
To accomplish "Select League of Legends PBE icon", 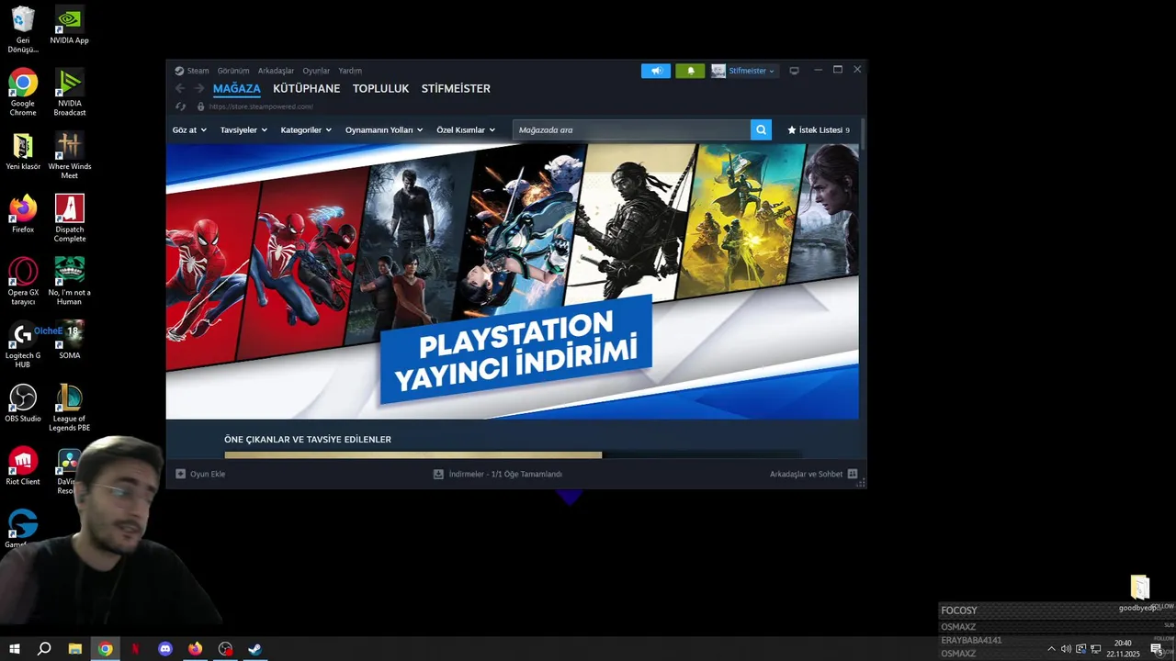I will (69, 408).
